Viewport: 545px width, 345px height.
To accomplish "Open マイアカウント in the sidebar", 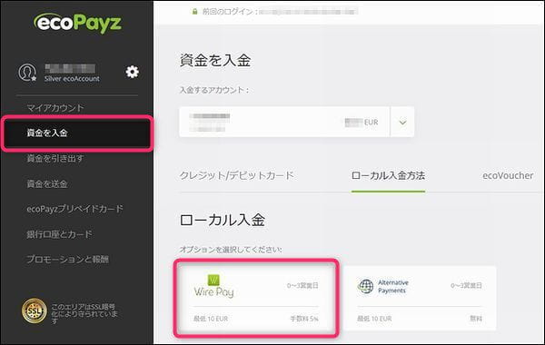I will tap(55, 108).
